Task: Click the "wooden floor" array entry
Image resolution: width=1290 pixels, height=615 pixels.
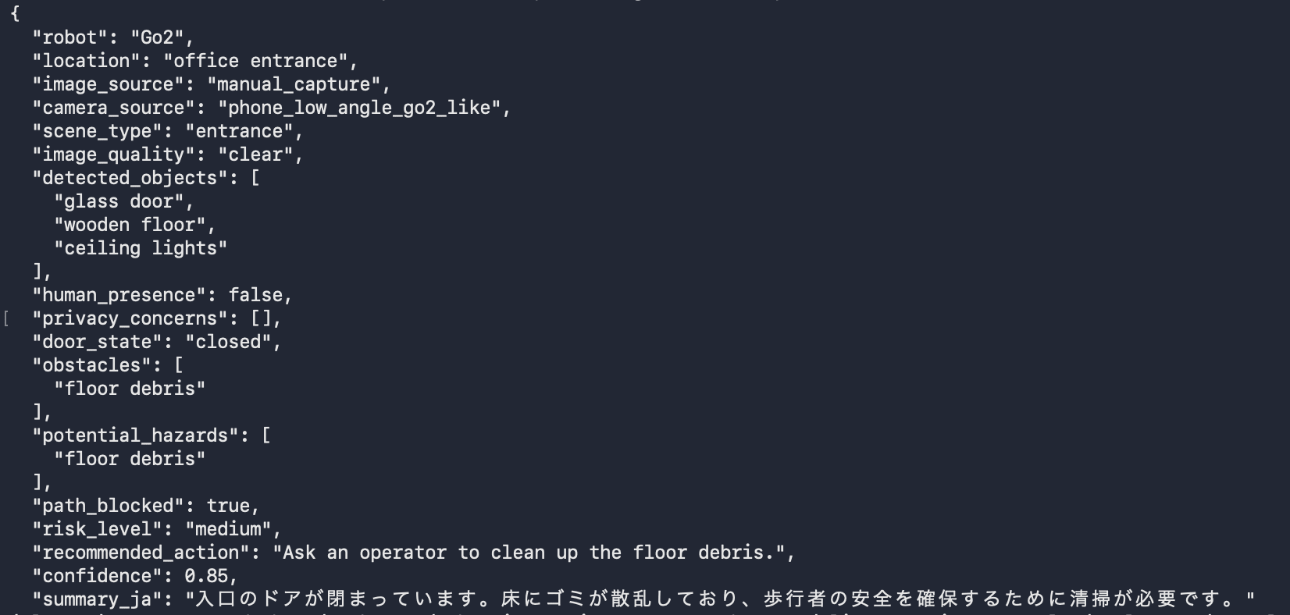Action: (x=130, y=225)
